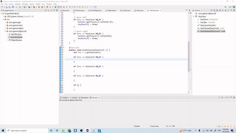Maximize the Console view
This screenshot has height=133, width=236.
coord(234,98)
